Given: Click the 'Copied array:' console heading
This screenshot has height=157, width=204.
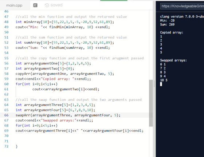Looking at the screenshot, I should pos(172,32).
